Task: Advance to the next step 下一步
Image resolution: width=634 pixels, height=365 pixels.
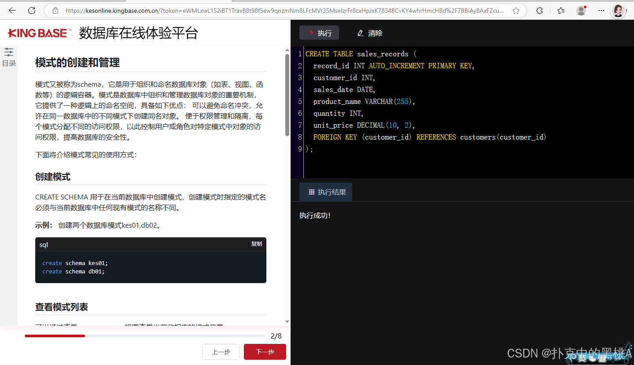Action: (x=265, y=352)
